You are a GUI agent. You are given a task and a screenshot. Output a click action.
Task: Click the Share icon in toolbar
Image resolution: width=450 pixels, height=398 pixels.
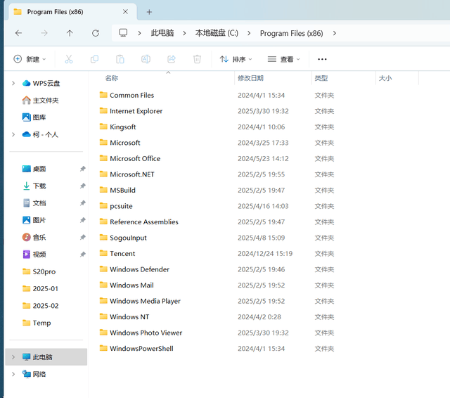pyautogui.click(x=172, y=59)
